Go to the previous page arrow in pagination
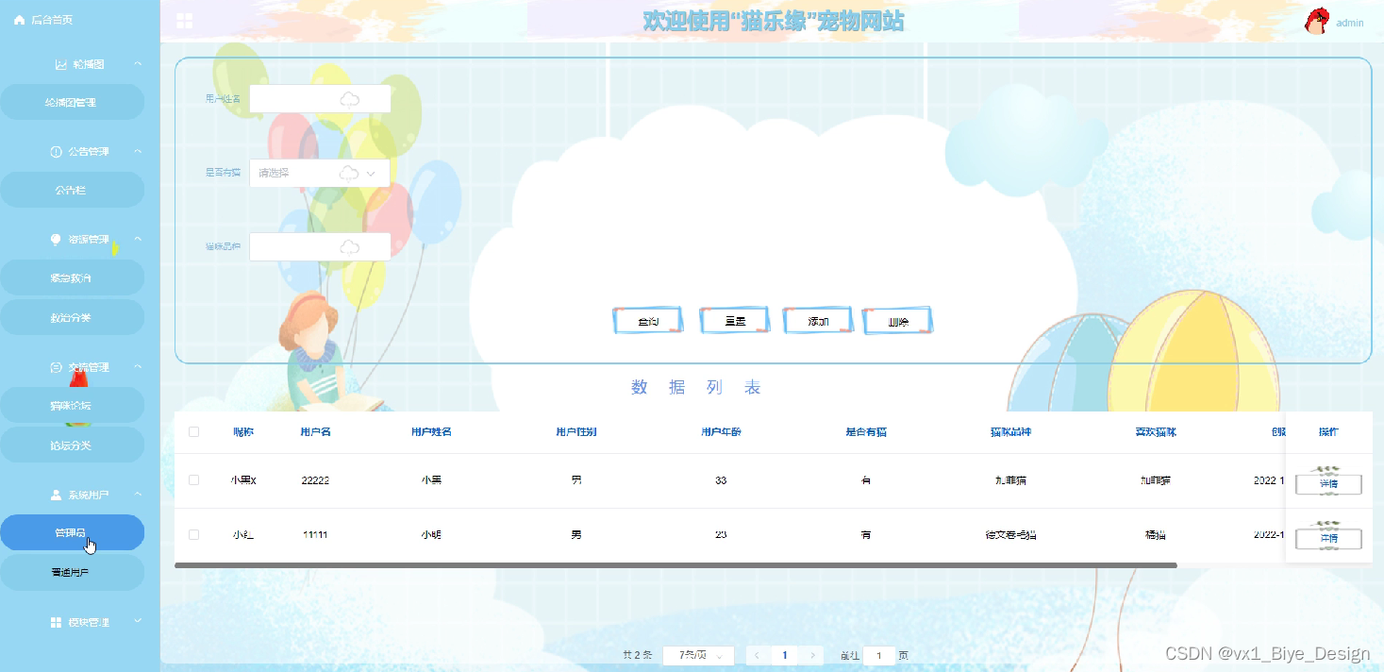1384x672 pixels. coord(758,655)
